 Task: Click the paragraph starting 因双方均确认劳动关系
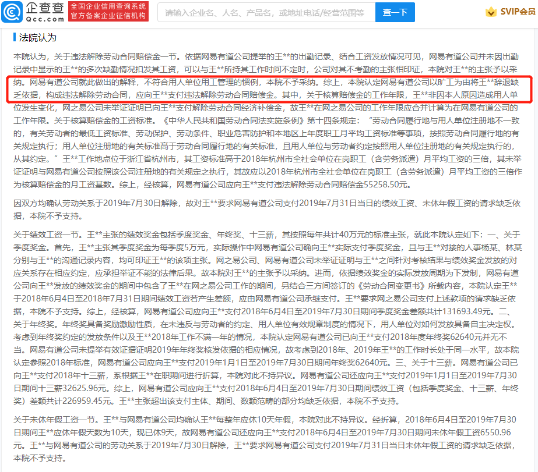[x=268, y=210]
